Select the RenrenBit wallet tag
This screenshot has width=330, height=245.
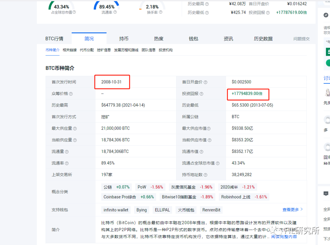[x=211, y=210]
